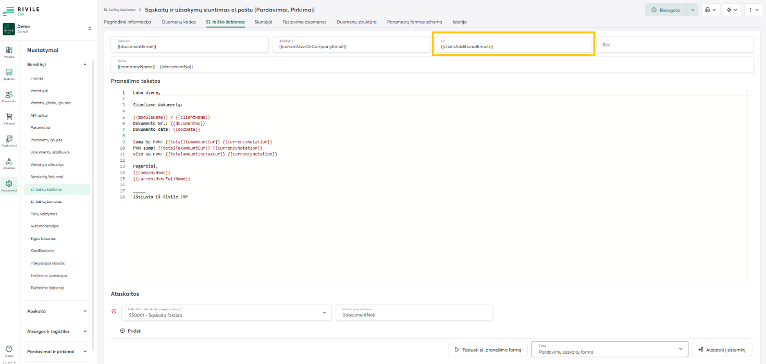
Task: Click the Testuoti el. pranešimo formą button
Action: (488, 349)
